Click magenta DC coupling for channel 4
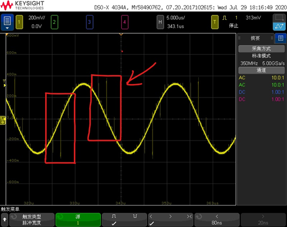This screenshot has height=227, width=287. (x=242, y=99)
